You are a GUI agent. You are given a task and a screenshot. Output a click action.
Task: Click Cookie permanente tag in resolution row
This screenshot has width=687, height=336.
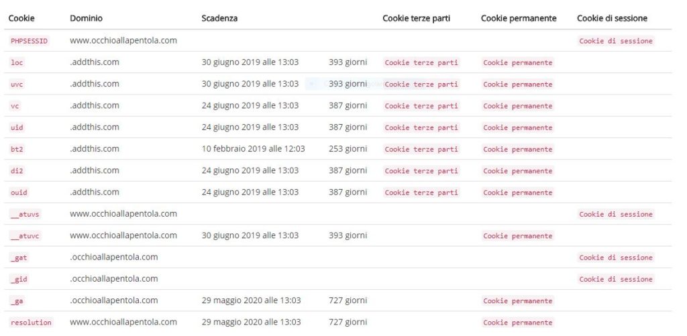(517, 323)
